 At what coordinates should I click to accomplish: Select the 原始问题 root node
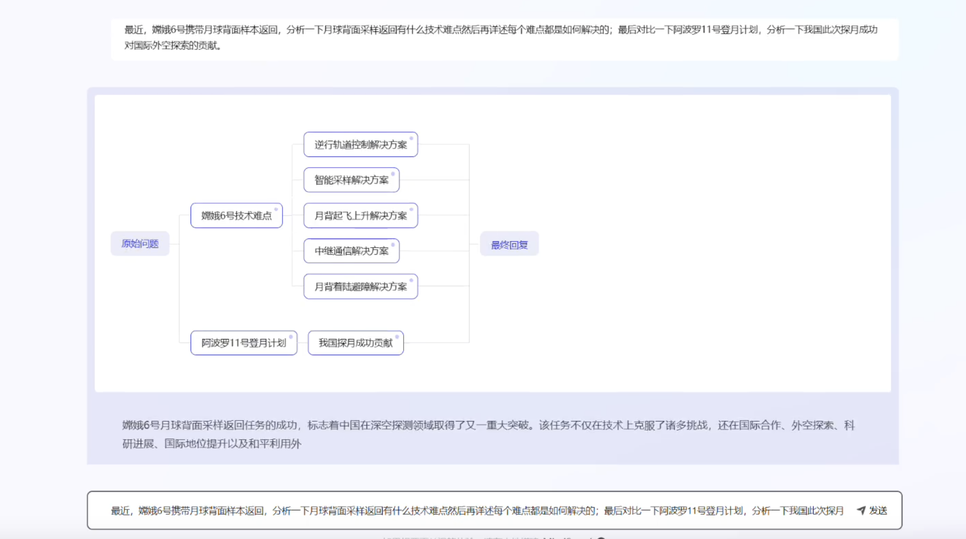tap(140, 244)
